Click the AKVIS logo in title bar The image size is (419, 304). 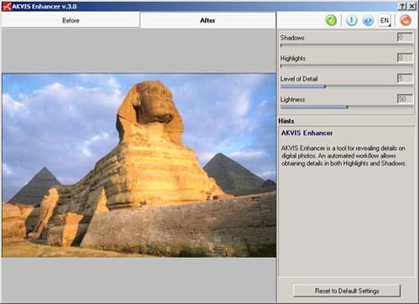tap(6, 6)
